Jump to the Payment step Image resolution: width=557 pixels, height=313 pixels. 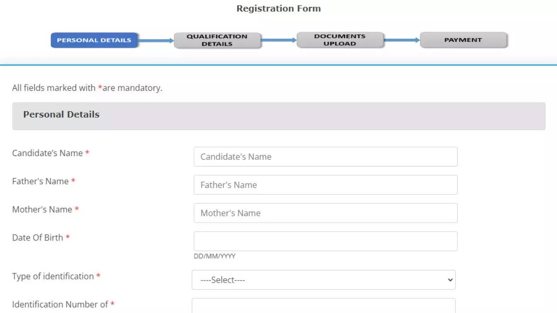pyautogui.click(x=463, y=40)
